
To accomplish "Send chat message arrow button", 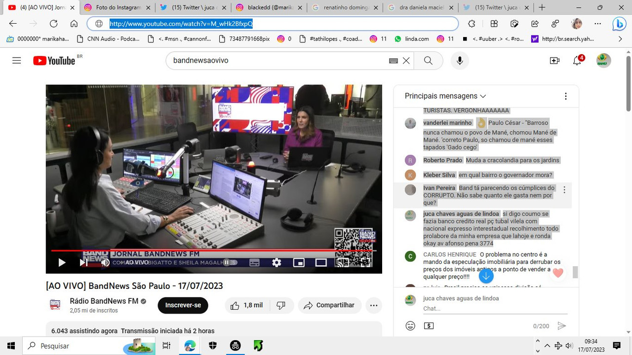I will 561,325.
